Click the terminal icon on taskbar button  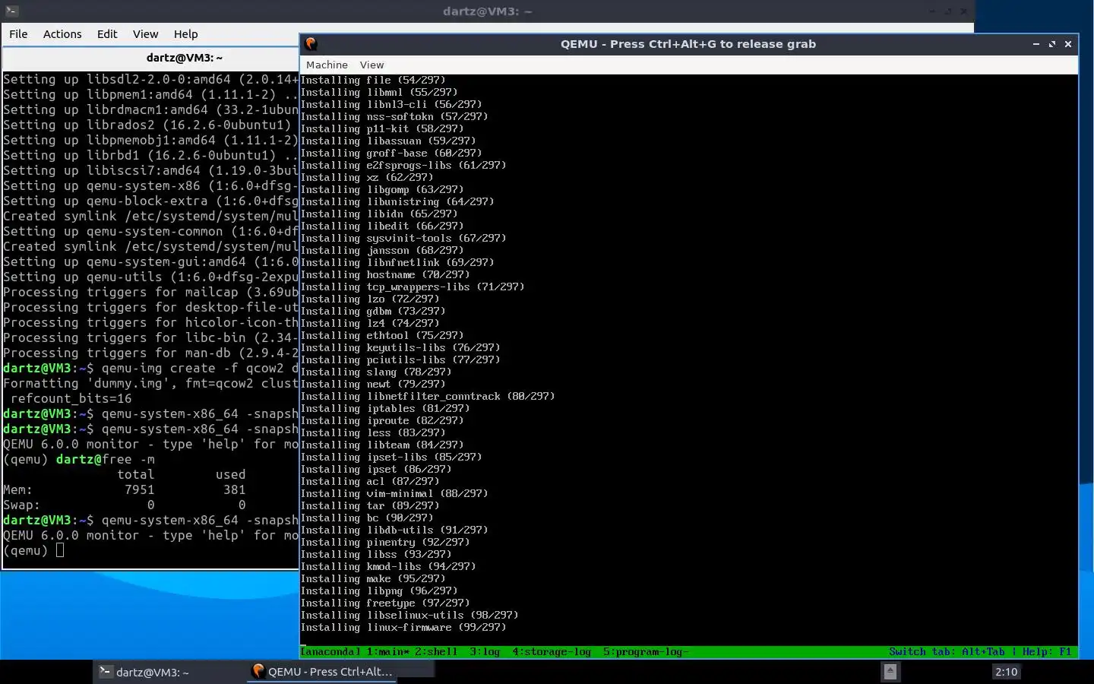(x=106, y=672)
